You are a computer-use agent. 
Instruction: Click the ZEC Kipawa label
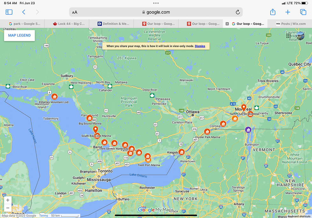coord(127,58)
